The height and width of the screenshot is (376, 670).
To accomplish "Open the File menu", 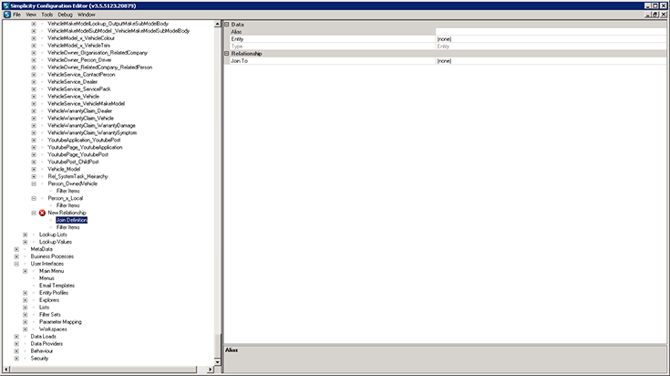I will (x=16, y=15).
